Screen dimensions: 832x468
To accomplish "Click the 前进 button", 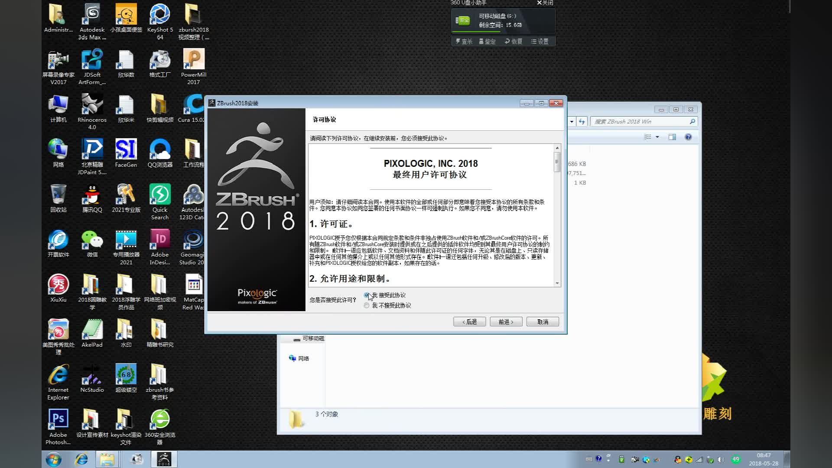I will (506, 322).
